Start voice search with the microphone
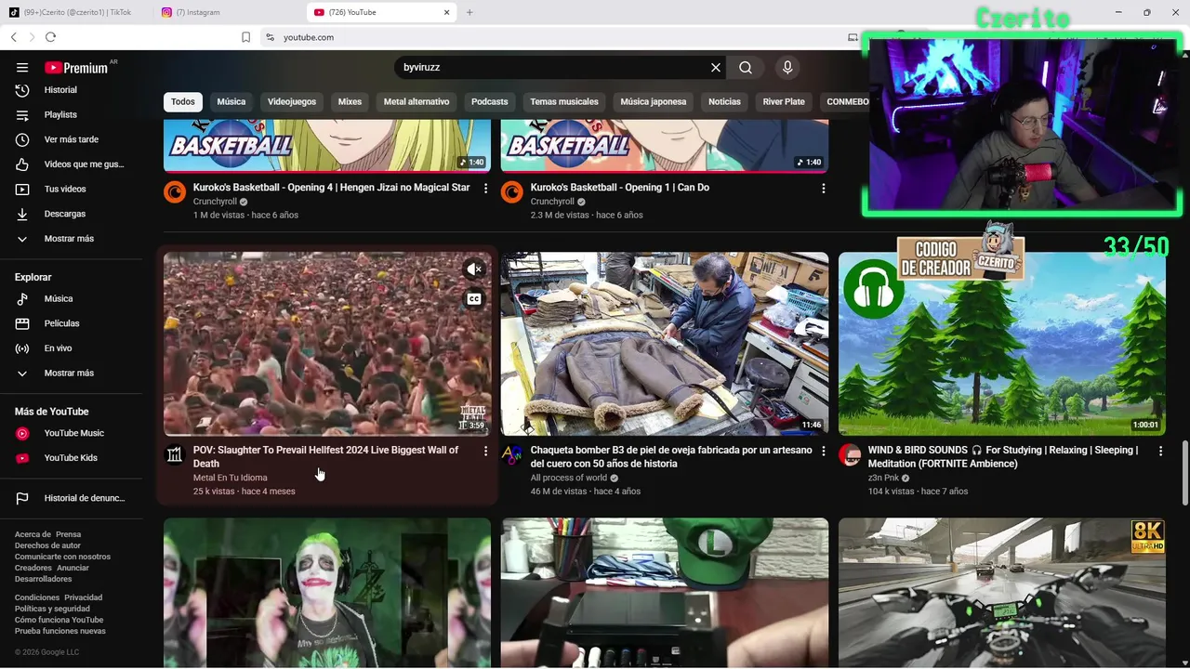 [787, 68]
